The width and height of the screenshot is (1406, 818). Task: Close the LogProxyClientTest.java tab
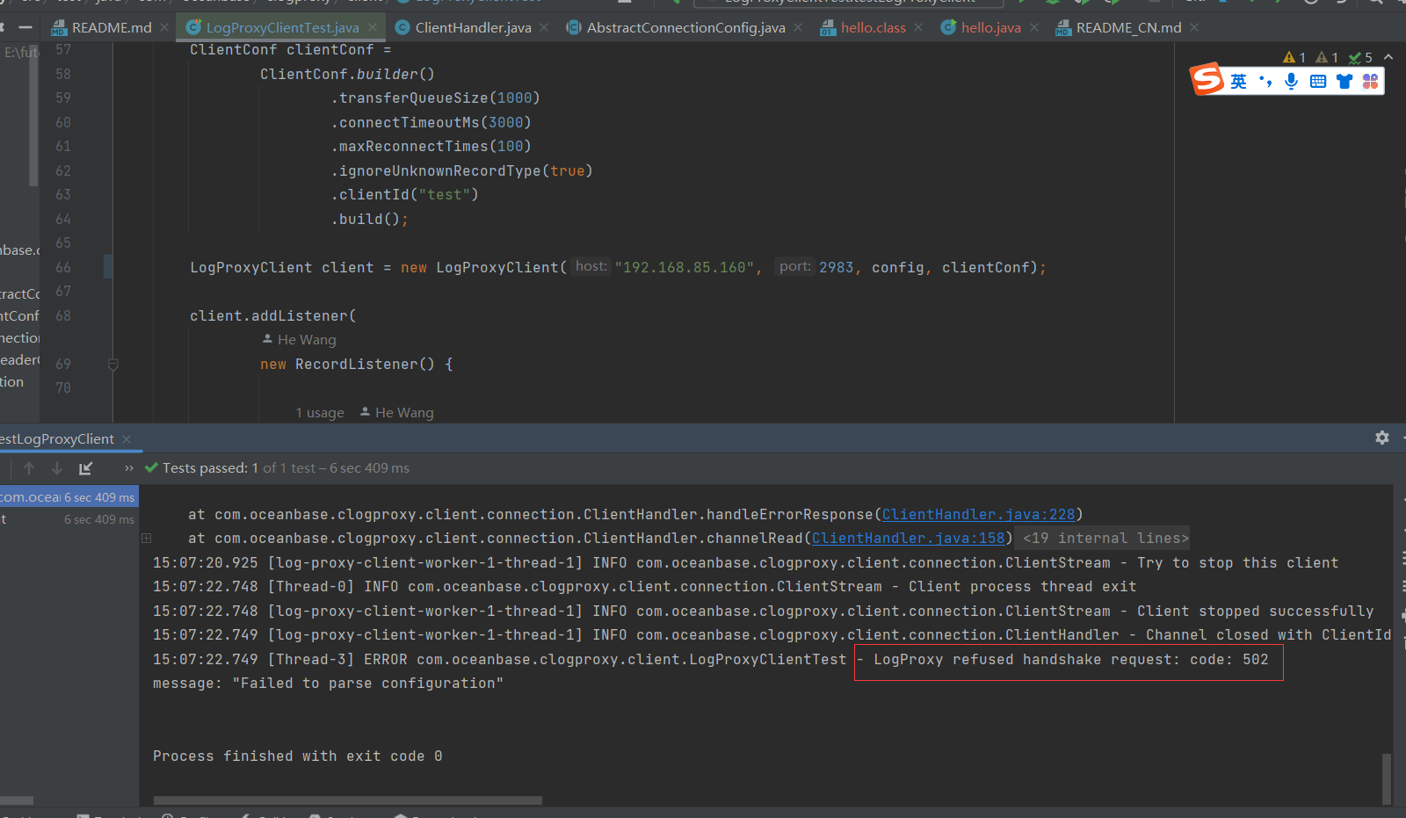point(373,27)
